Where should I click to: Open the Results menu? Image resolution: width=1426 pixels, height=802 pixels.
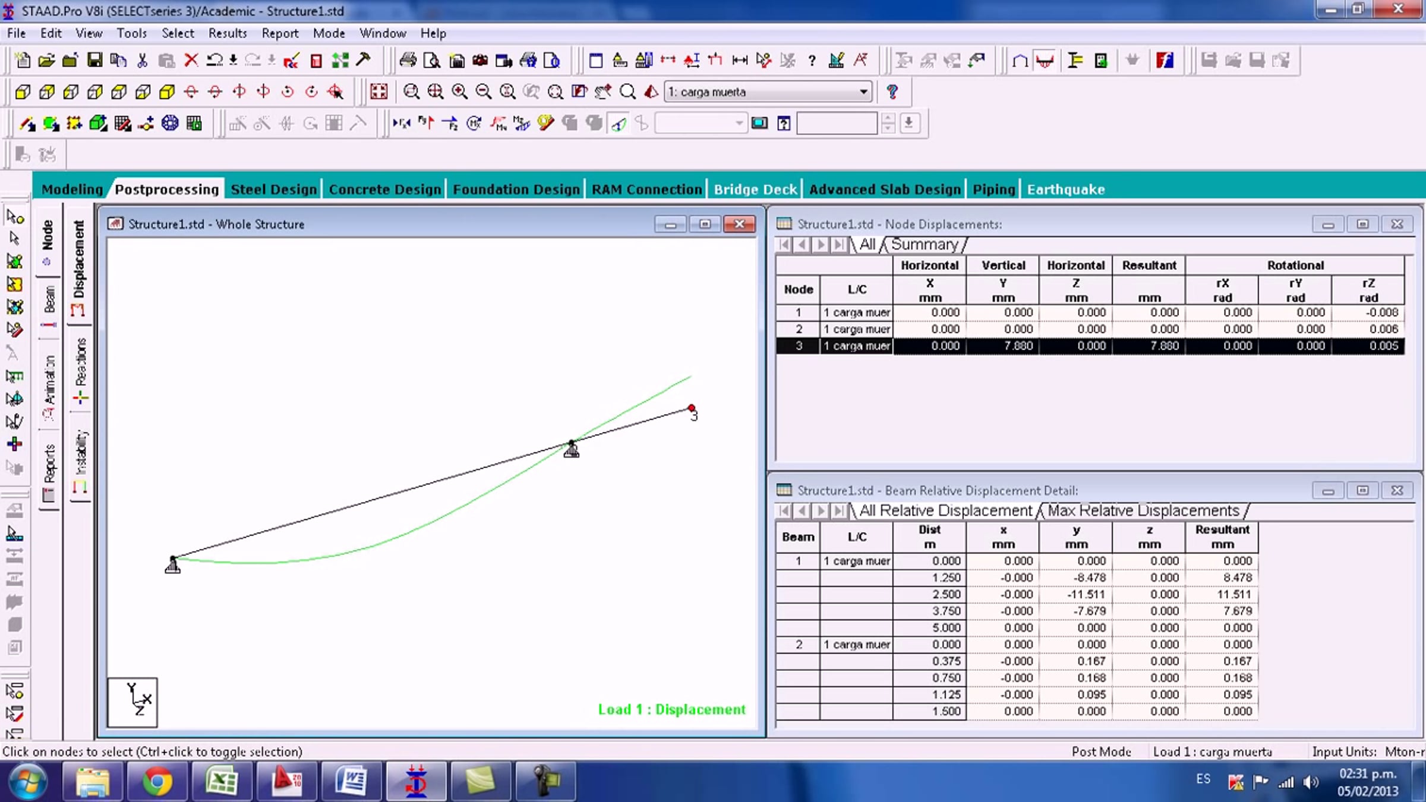227,33
